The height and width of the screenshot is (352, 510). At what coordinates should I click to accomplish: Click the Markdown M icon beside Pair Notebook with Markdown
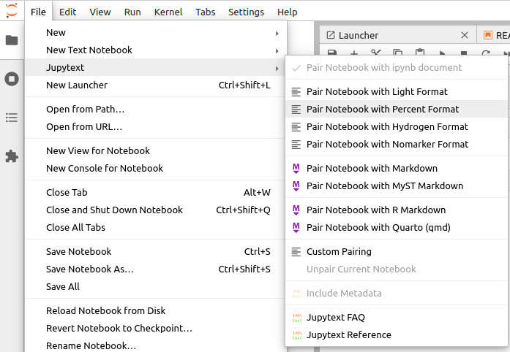point(296,168)
